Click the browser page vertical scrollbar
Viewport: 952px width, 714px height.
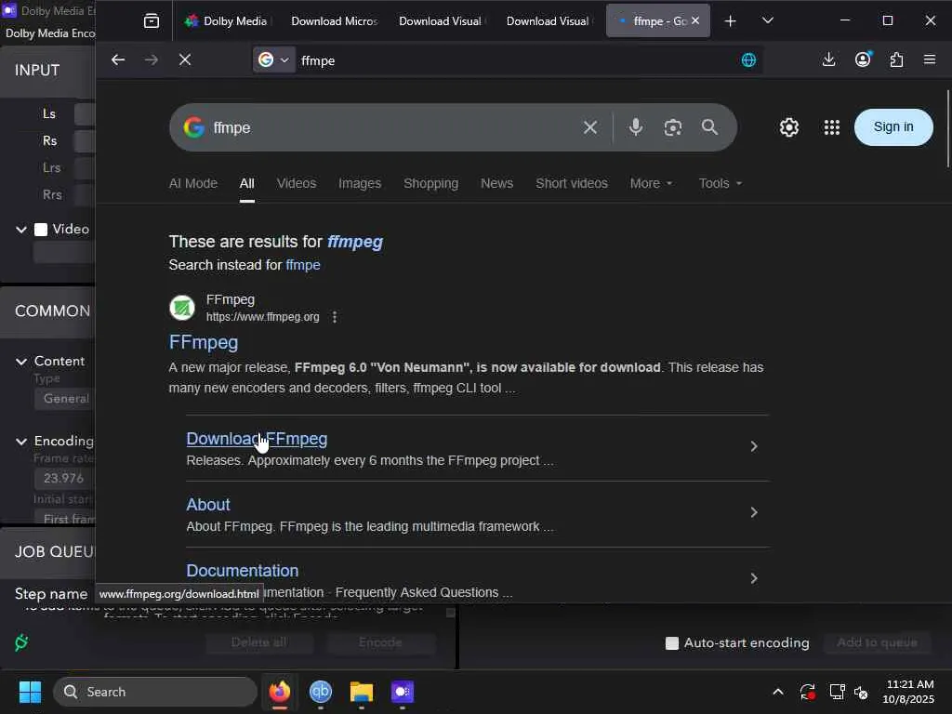coord(947,128)
